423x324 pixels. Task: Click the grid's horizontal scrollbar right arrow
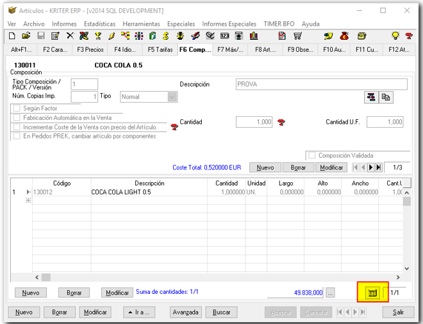point(398,277)
